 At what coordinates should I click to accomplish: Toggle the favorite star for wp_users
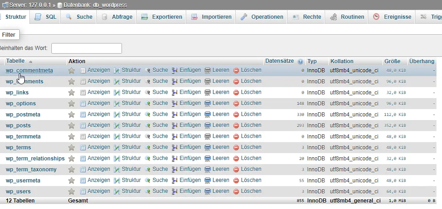(72, 192)
